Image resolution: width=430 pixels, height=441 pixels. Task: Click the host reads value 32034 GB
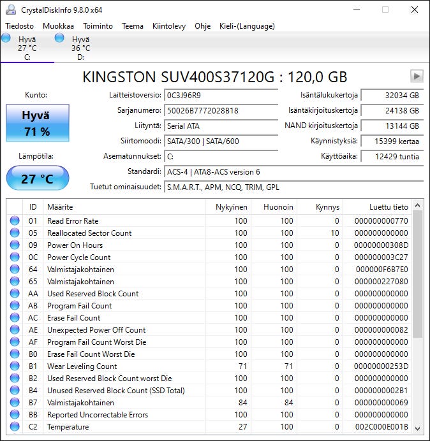(392, 96)
